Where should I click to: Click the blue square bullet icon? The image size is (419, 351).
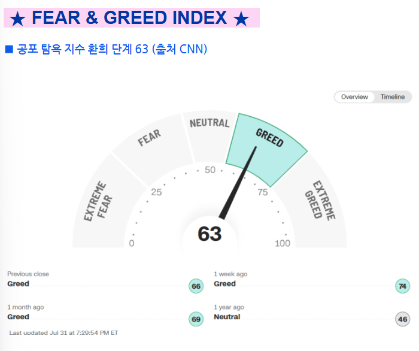[9, 50]
